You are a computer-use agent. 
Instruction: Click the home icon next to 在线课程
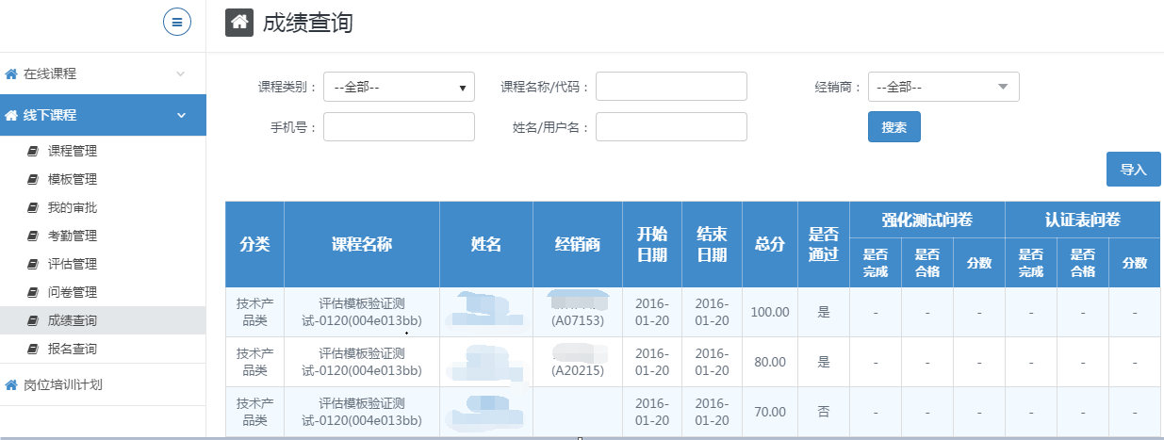point(11,73)
